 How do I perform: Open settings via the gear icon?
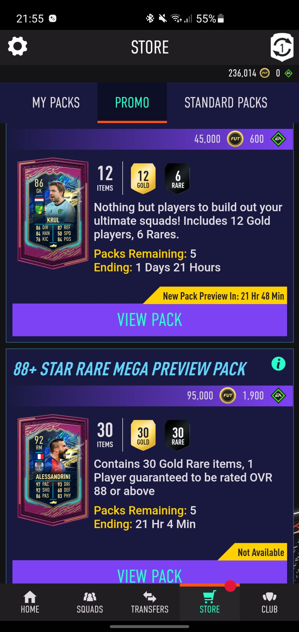point(17,46)
